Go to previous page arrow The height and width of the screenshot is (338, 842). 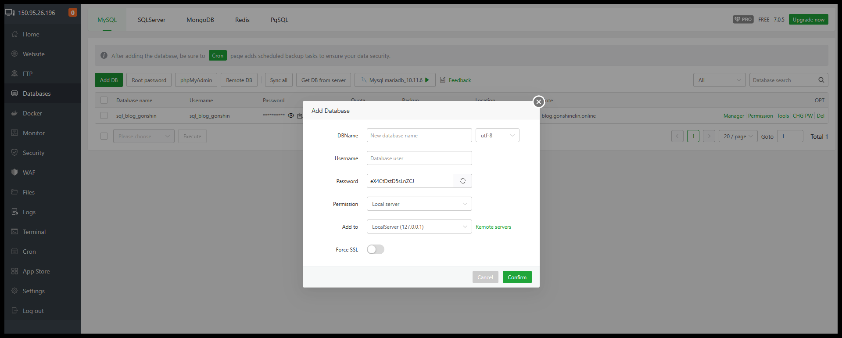click(x=677, y=136)
